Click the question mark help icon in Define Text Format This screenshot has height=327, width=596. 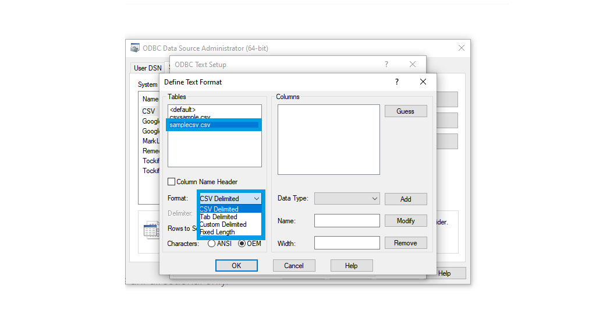396,82
